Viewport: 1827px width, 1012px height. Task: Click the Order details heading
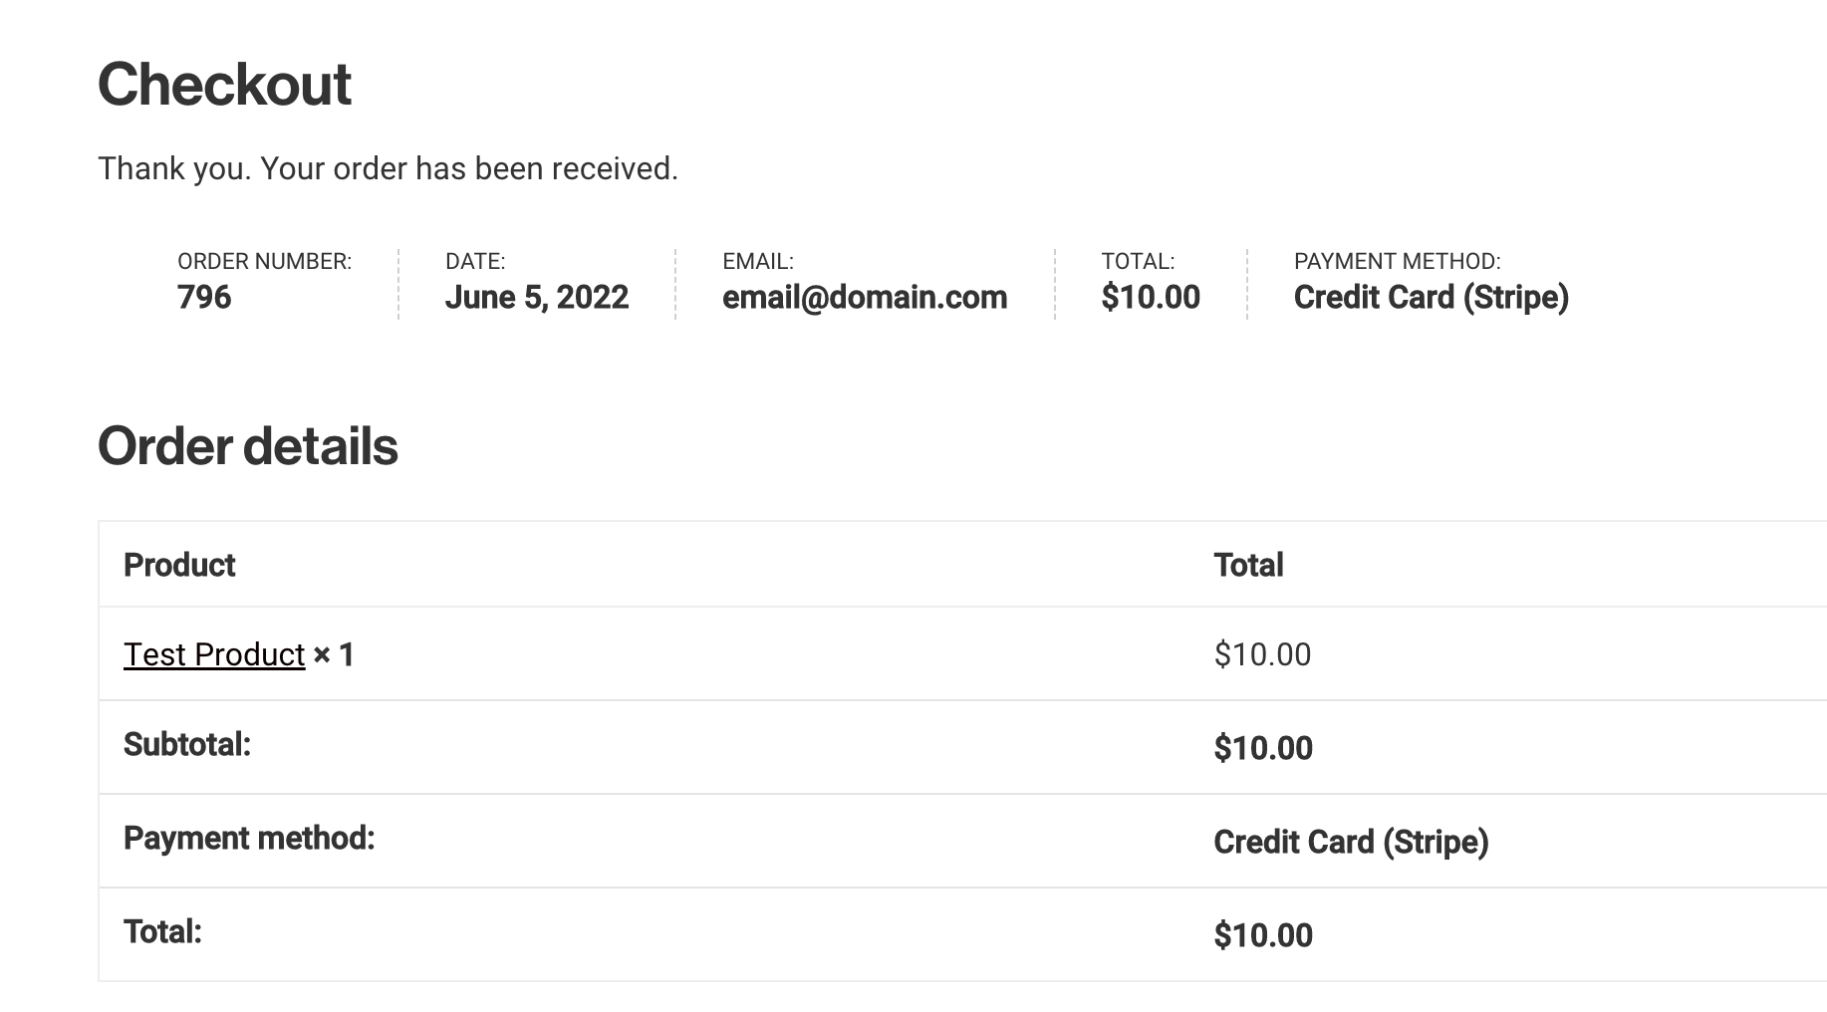[x=247, y=445]
